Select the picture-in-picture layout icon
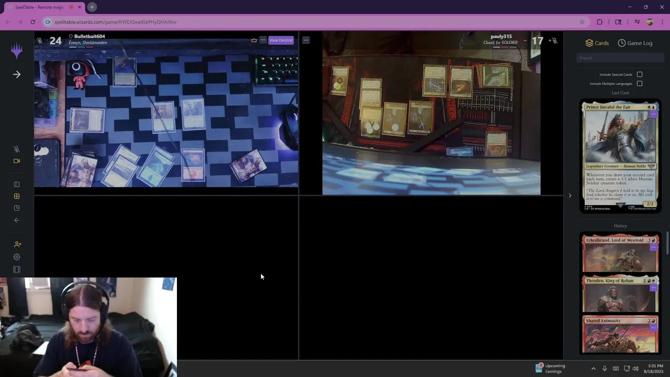The image size is (670, 377). tap(17, 208)
